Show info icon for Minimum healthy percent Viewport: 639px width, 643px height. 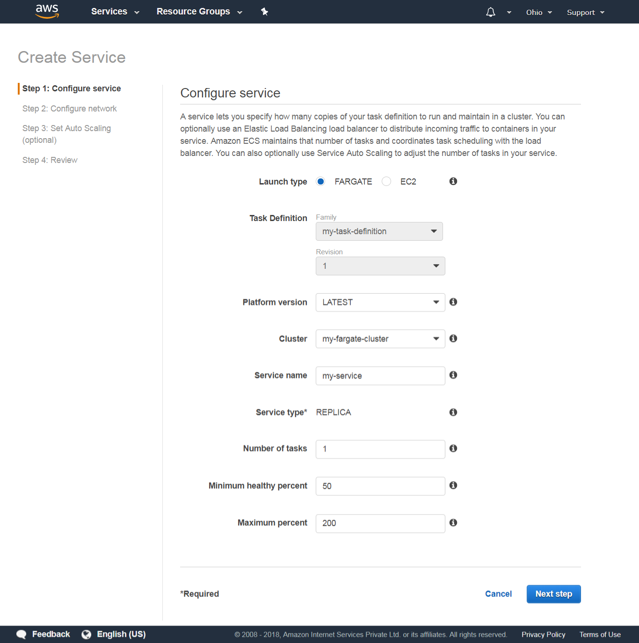click(453, 486)
